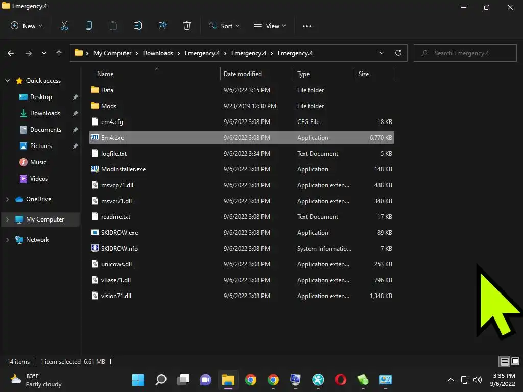The image size is (523, 392).
Task: Open weather widget 83°F Partly cloudy
Action: coord(36,380)
